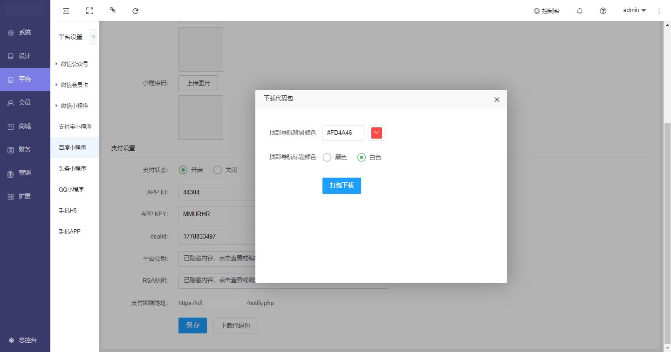
Task: Go to 总控台 at sidebar bottom
Action: coord(27,340)
